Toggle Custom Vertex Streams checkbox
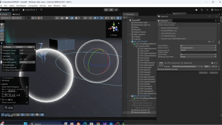This screenshot has height=125, width=222. click(x=181, y=25)
